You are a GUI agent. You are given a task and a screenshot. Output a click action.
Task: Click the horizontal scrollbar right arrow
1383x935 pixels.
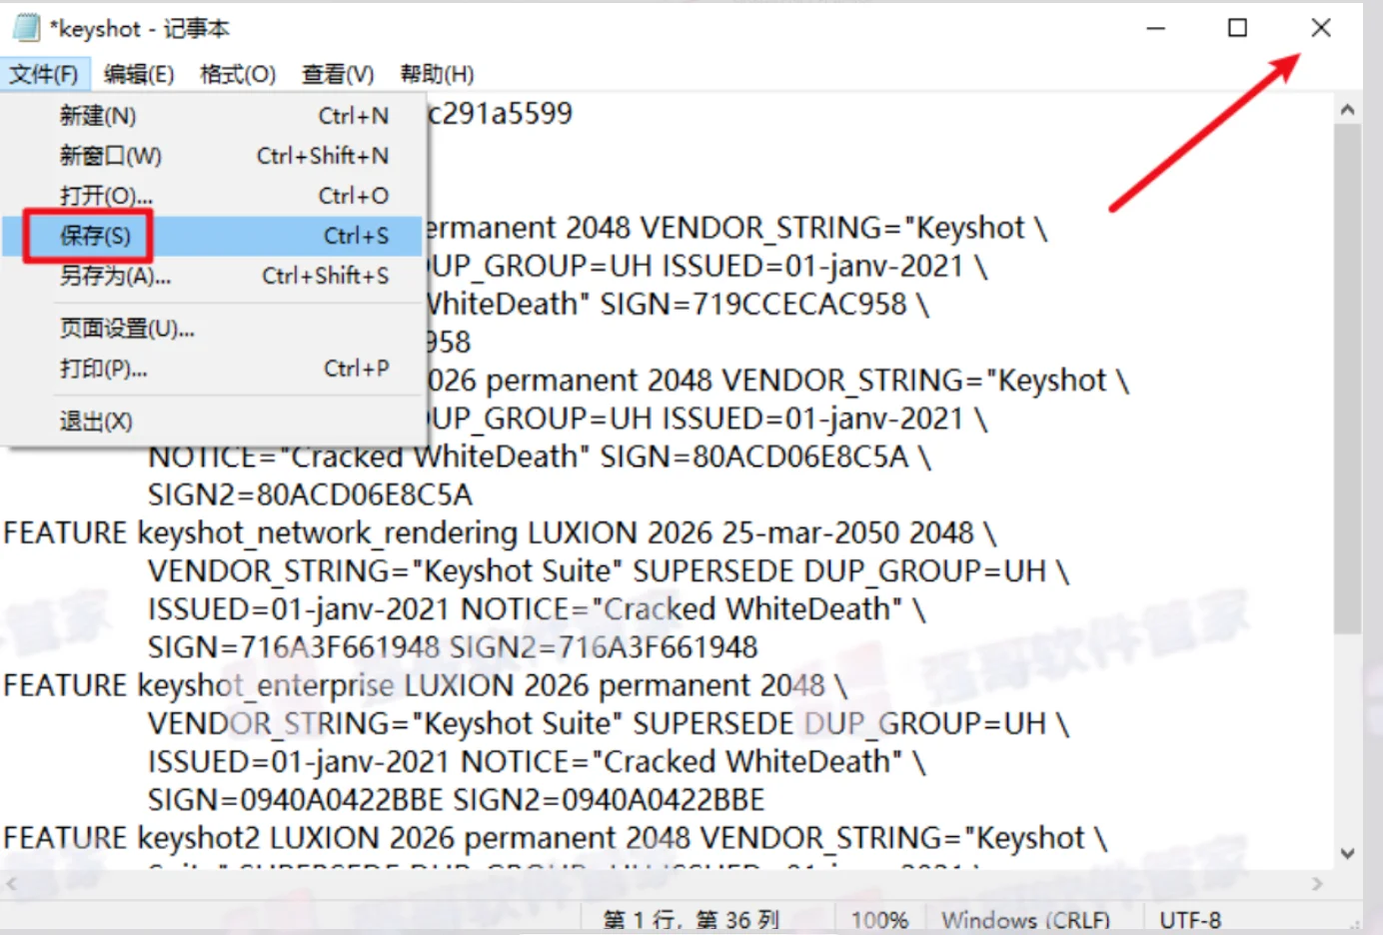pos(1317,884)
